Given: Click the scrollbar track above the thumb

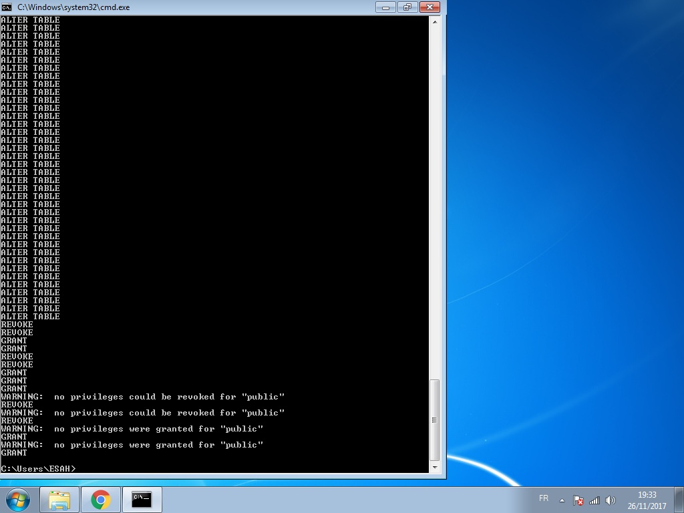Looking at the screenshot, I should pos(435,200).
